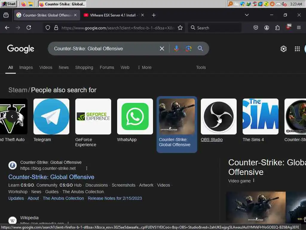Image resolution: width=306 pixels, height=230 pixels.
Task: Open the Firefox hamburger menu
Action: coord(299,28)
